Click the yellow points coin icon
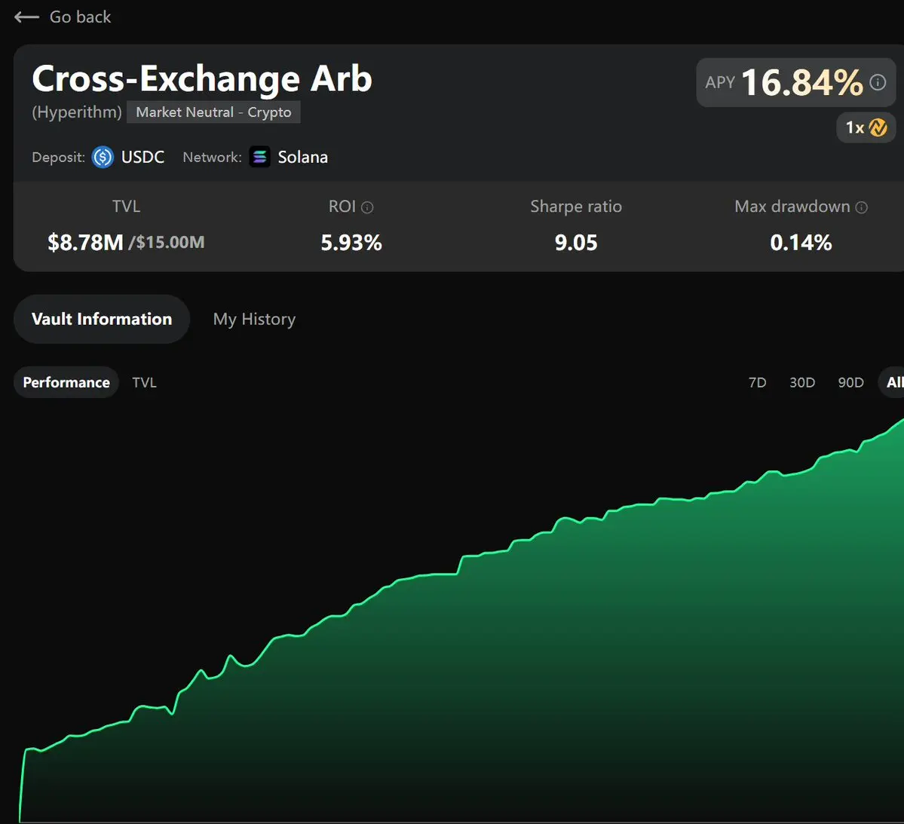 pyautogui.click(x=878, y=127)
